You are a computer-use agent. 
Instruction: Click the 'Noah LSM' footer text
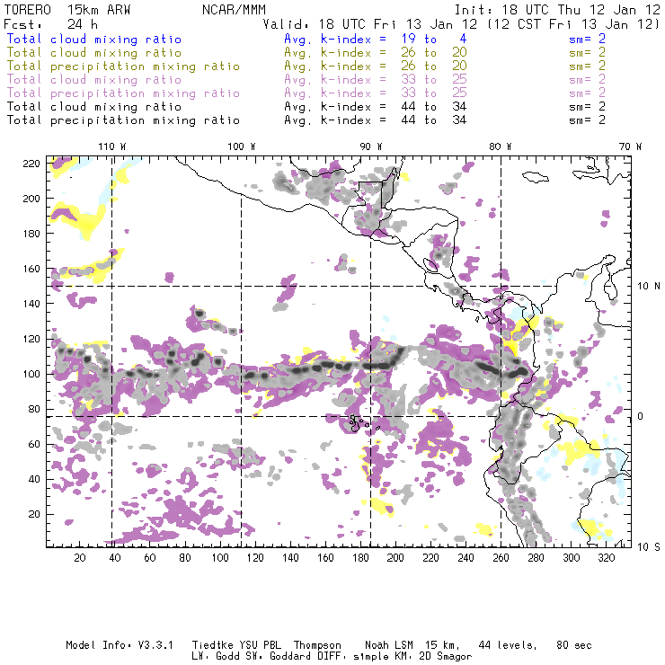click(x=389, y=645)
